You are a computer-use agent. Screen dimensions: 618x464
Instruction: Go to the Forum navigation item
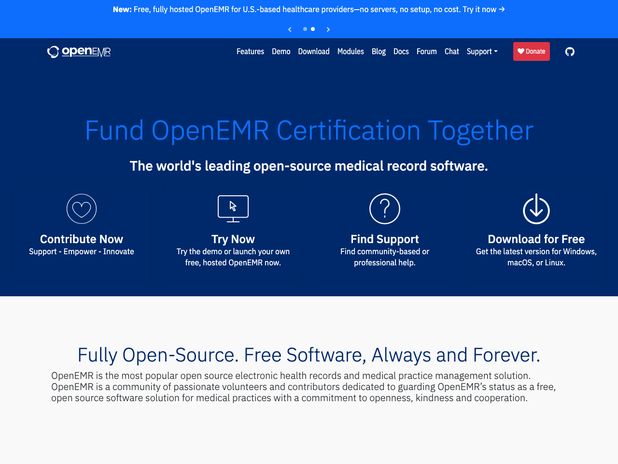click(427, 51)
